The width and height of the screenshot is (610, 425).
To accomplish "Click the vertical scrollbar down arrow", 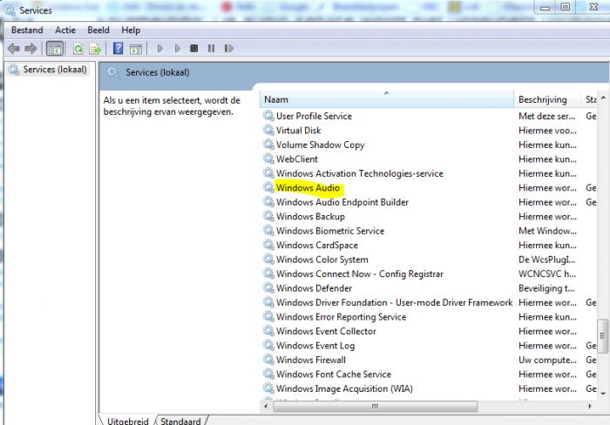I will (x=603, y=394).
